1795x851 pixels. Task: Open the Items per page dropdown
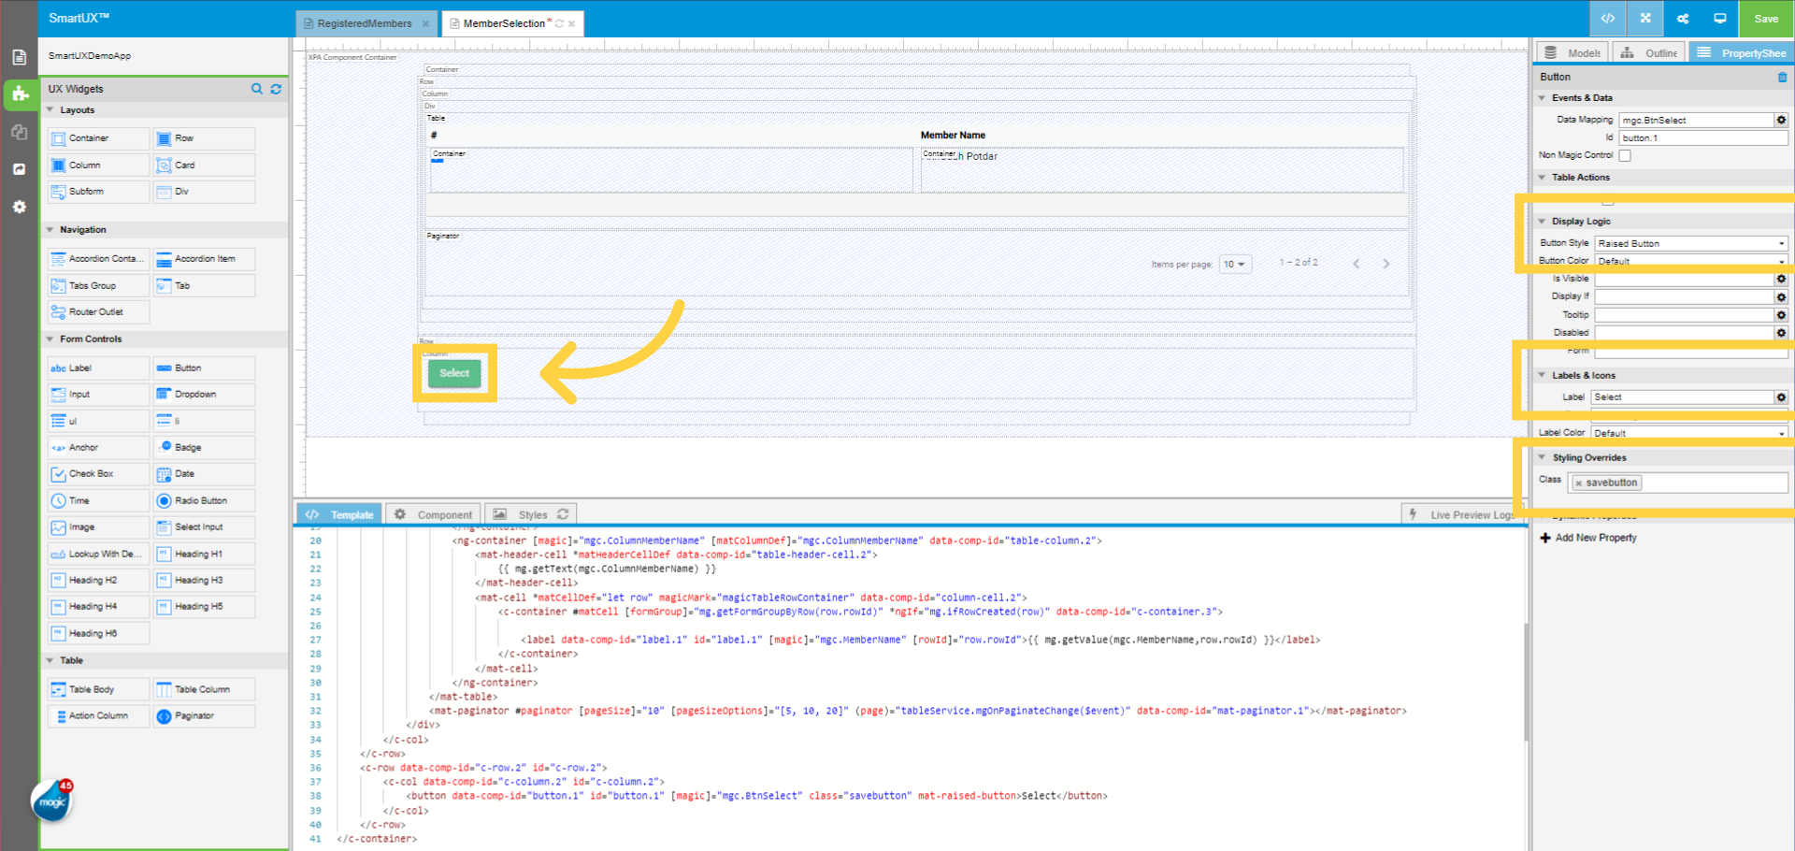(x=1234, y=265)
